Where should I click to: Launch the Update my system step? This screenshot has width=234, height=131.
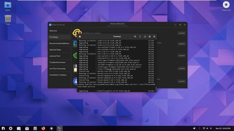(x=182, y=33)
